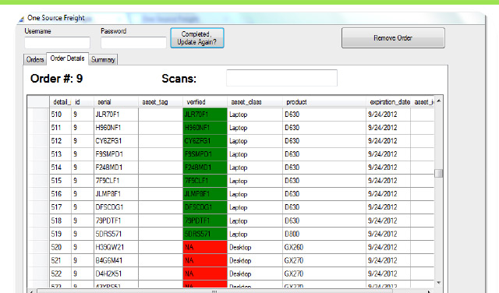Screen dimensions: 499x293
Task: Click the vertical scrollbar thumb
Action: coord(439,173)
